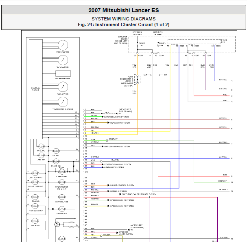This screenshot has width=247, height=242.
Task: Click the 'ANTI-LOCK BRAKES SYSTEM' label
Action: tap(117, 147)
